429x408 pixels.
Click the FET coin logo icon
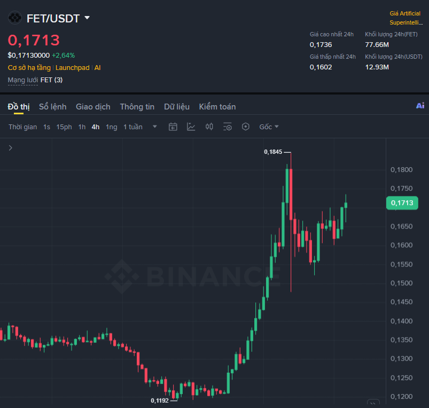point(15,18)
